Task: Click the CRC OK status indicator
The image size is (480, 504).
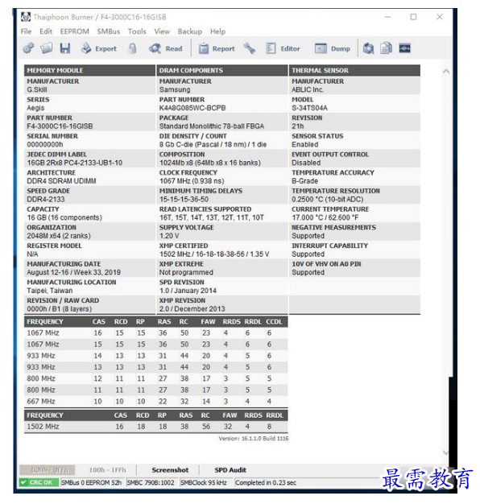Action: [39, 482]
